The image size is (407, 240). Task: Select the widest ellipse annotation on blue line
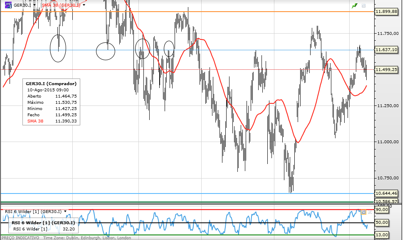(105, 51)
